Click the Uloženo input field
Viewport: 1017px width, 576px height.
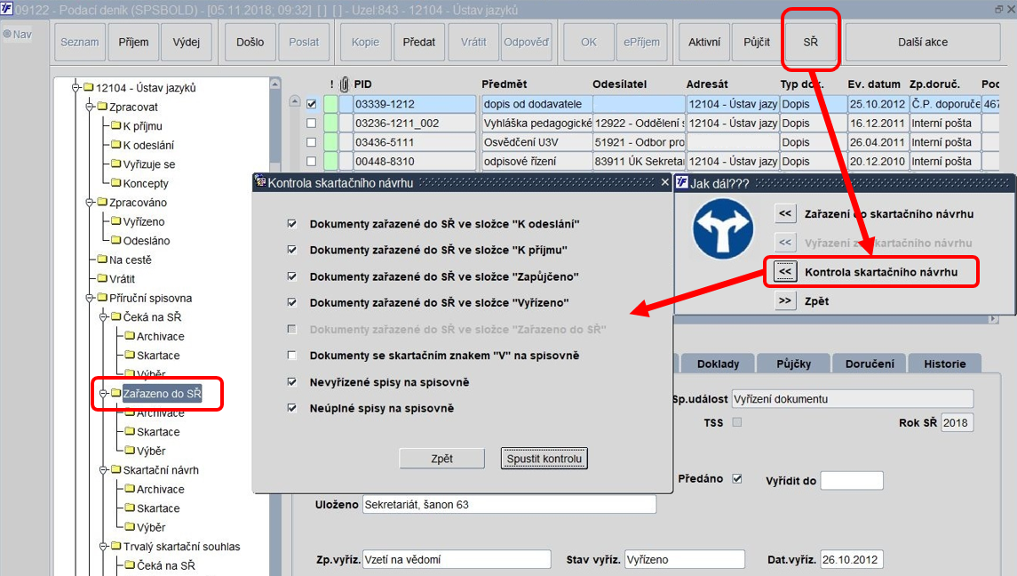point(509,505)
